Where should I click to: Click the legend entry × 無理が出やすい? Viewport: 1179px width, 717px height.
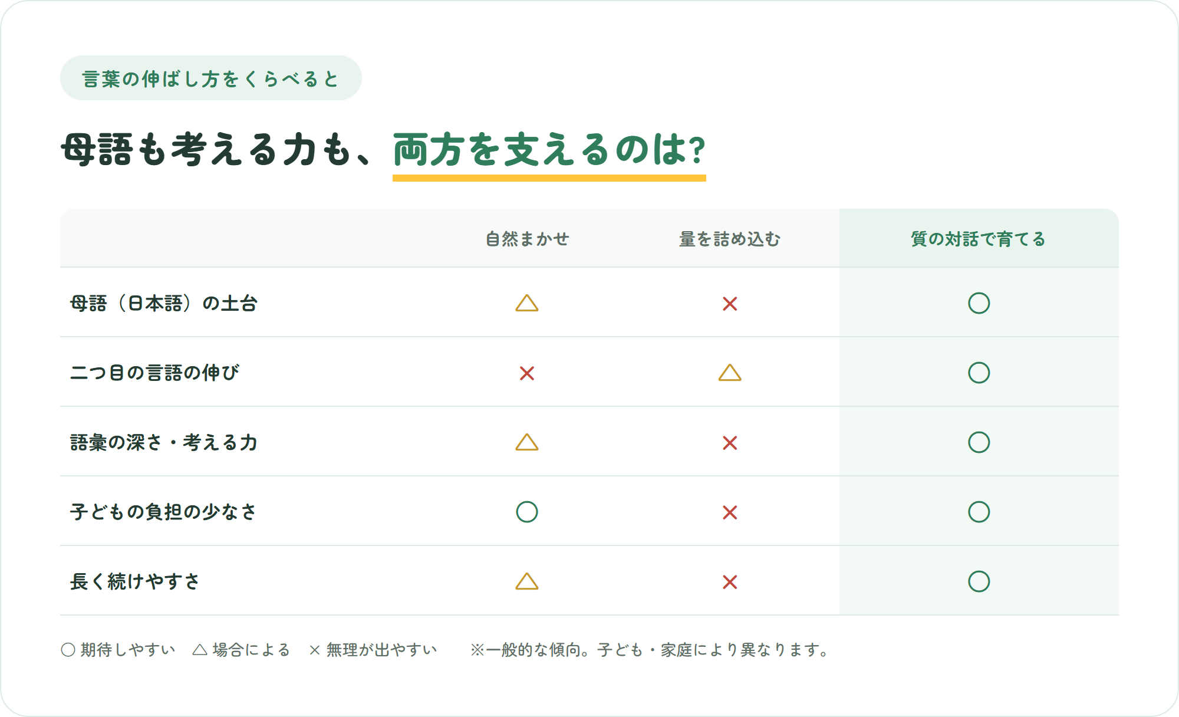pyautogui.click(x=373, y=650)
